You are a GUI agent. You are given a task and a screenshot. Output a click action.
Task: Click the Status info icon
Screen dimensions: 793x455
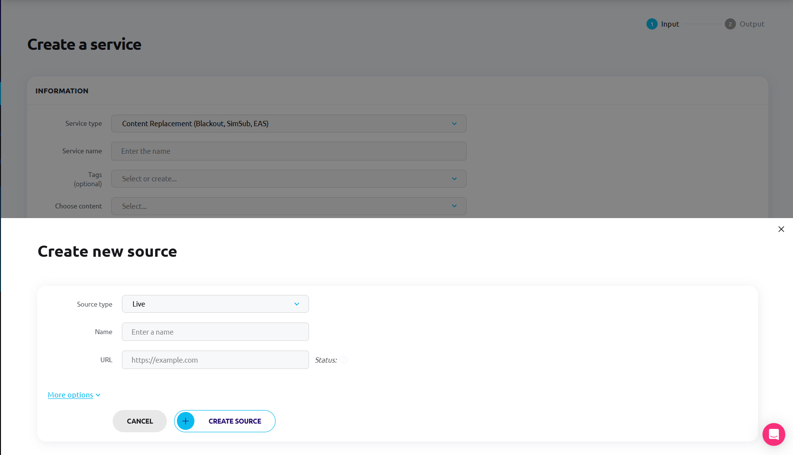coord(344,360)
